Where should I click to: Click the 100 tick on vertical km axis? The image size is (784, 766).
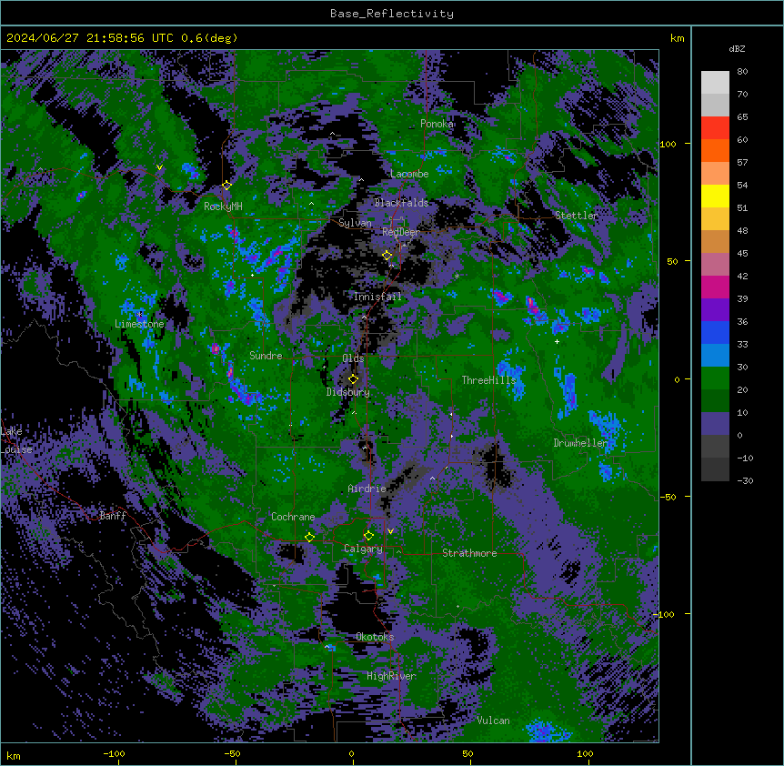(668, 144)
